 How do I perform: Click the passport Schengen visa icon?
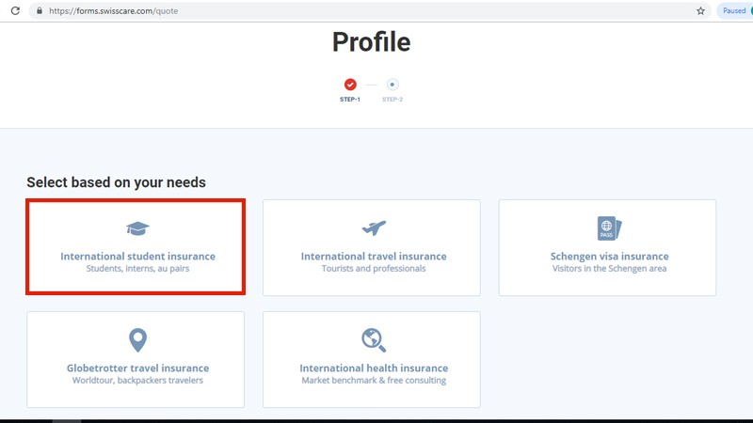609,228
